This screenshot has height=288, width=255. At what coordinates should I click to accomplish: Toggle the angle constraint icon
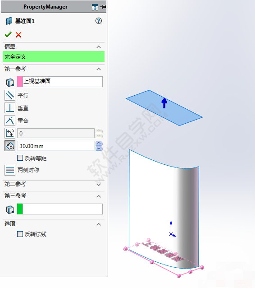pyautogui.click(x=10, y=133)
